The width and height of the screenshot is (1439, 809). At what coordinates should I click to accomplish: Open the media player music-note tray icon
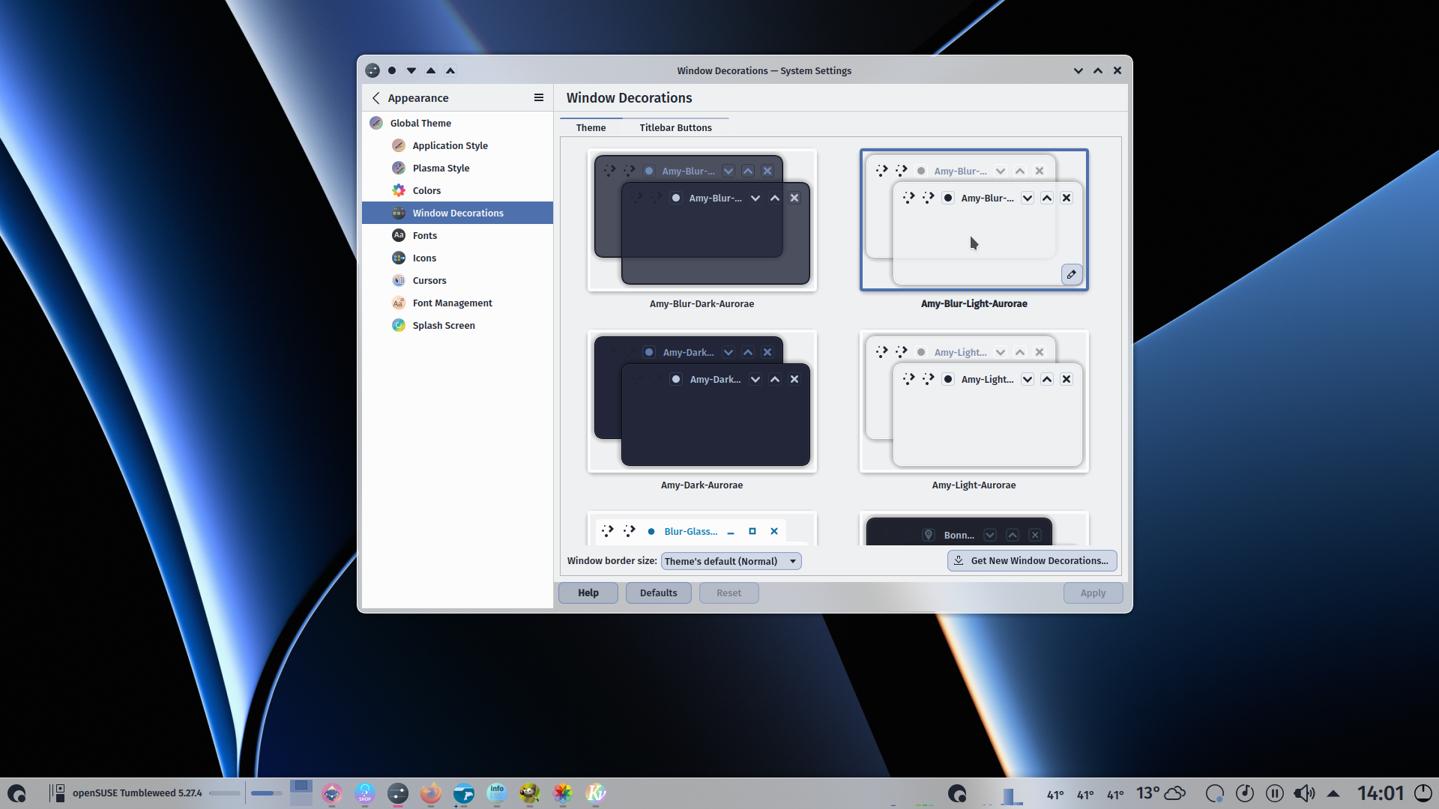pyautogui.click(x=1245, y=793)
